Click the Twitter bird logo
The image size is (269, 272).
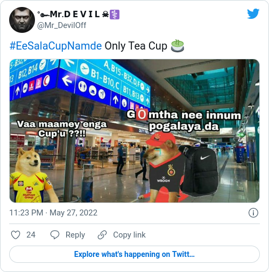point(253,13)
